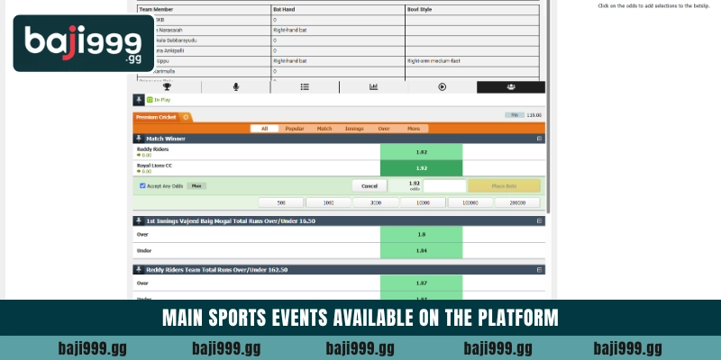
Task: Toggle Accept Any Odds checkbox
Action: (142, 186)
